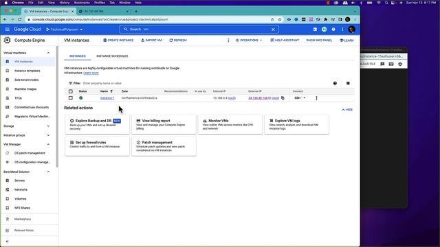This screenshot has width=440, height=247.
Task: Open Release Notes in sidebar
Action: pos(24,231)
